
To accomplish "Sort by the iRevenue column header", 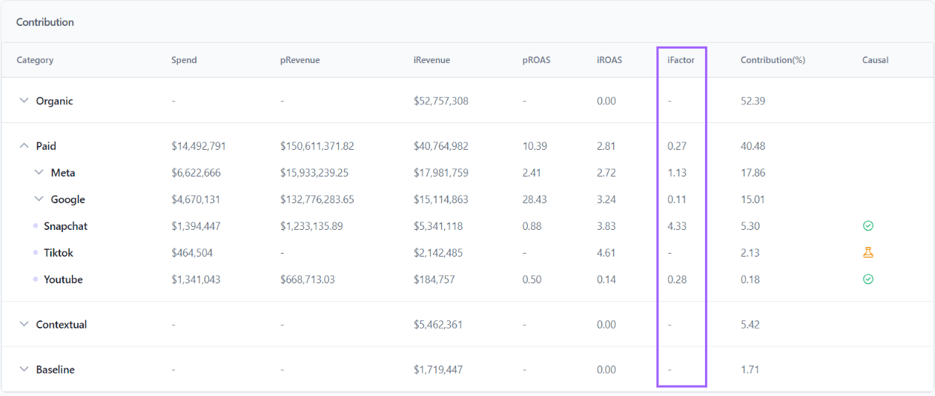I will pos(432,60).
